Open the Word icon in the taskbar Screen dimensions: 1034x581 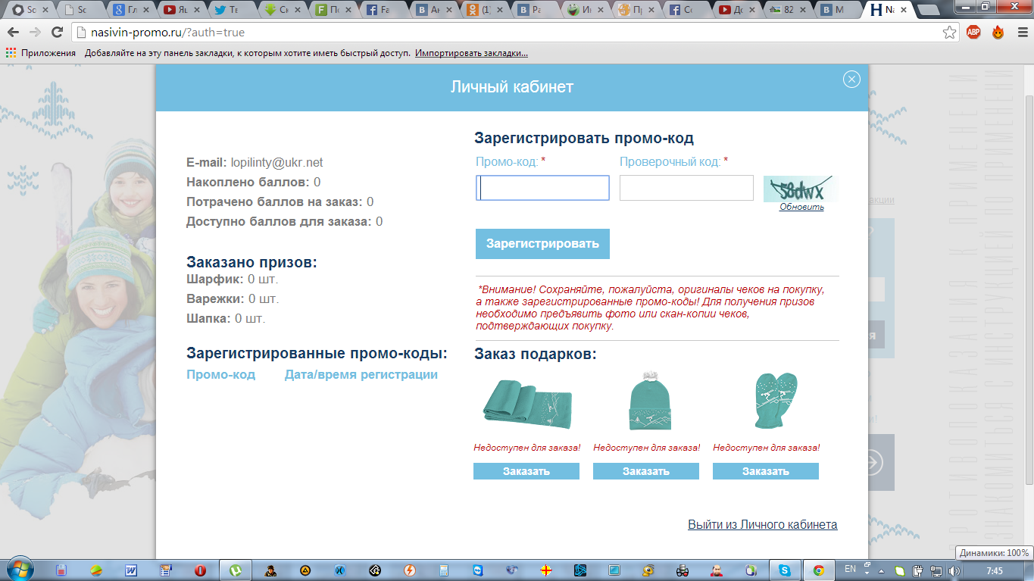[x=130, y=570]
